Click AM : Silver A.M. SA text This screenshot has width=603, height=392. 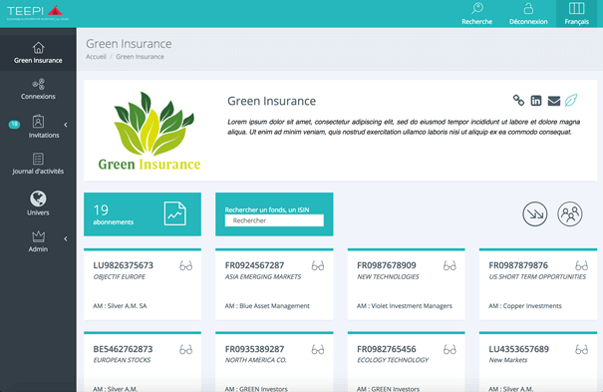pyautogui.click(x=120, y=306)
